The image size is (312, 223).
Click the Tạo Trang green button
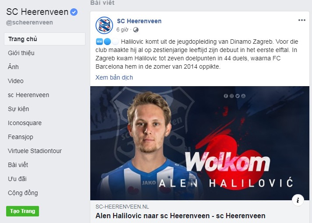pyautogui.click(x=22, y=211)
